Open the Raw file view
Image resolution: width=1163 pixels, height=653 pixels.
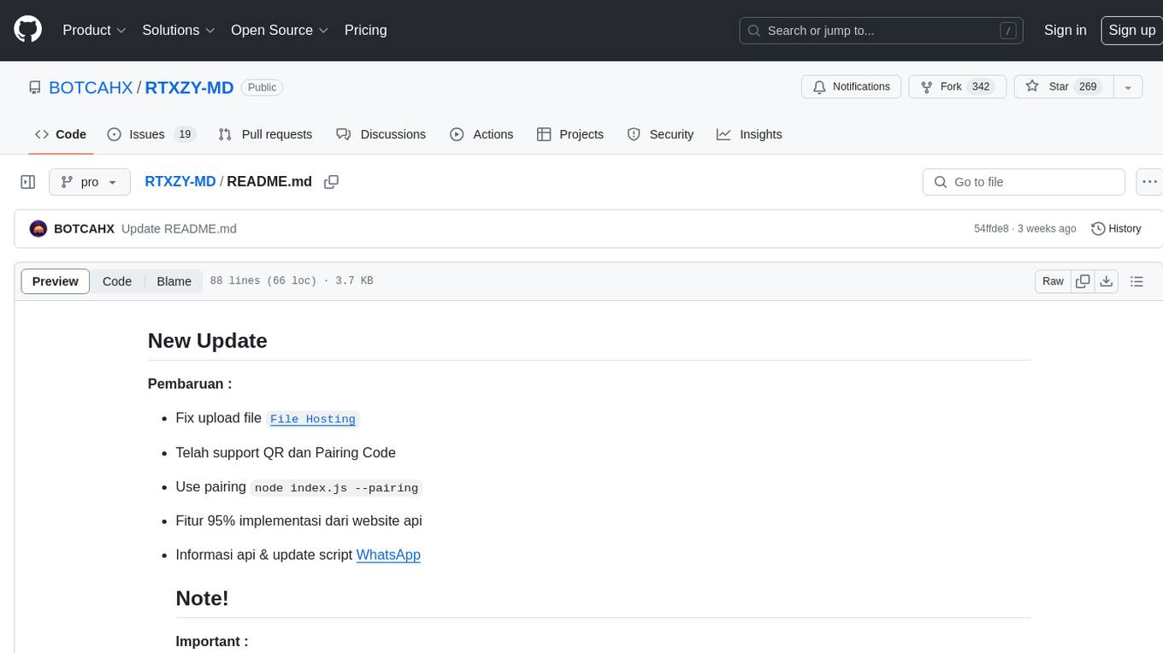[1053, 281]
